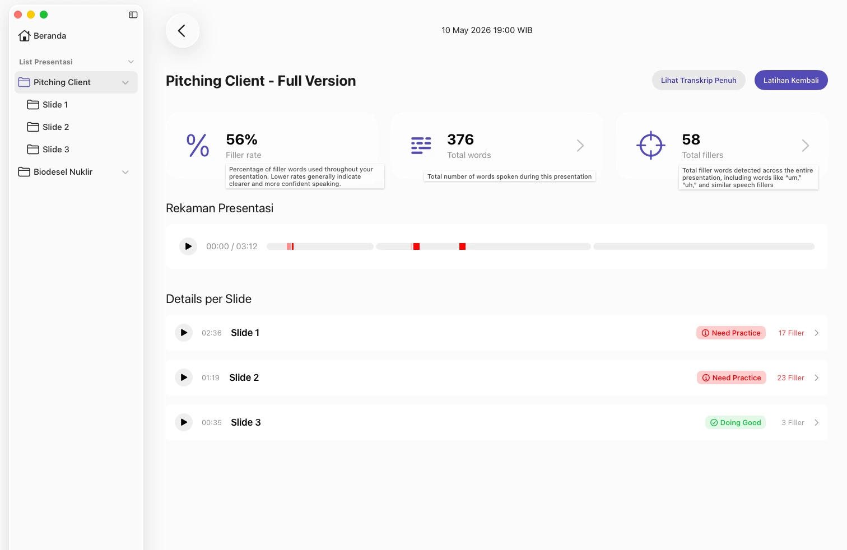The height and width of the screenshot is (550, 847).
Task: Collapse the Pitching Client folder
Action: coord(125,82)
